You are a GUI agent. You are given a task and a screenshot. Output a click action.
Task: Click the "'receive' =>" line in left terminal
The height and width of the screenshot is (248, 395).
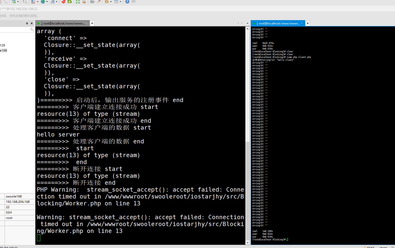click(x=65, y=59)
